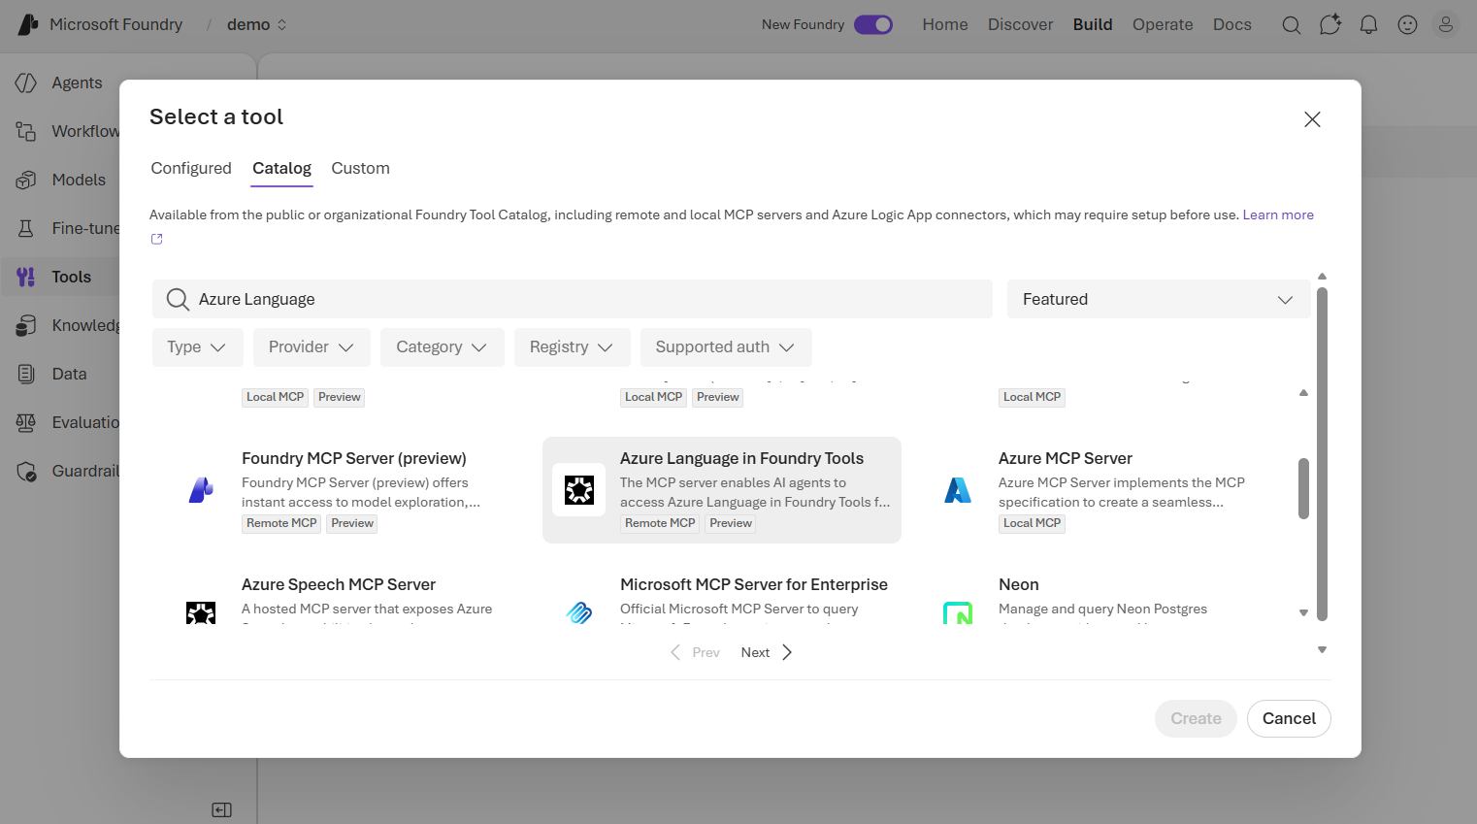Image resolution: width=1477 pixels, height=824 pixels.
Task: Click the Create button
Action: click(1196, 718)
